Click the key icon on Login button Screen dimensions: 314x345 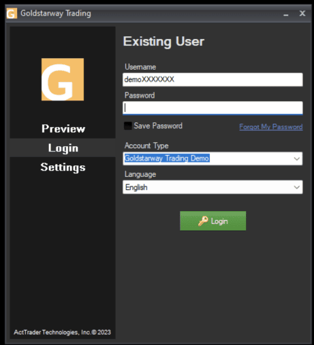point(203,221)
